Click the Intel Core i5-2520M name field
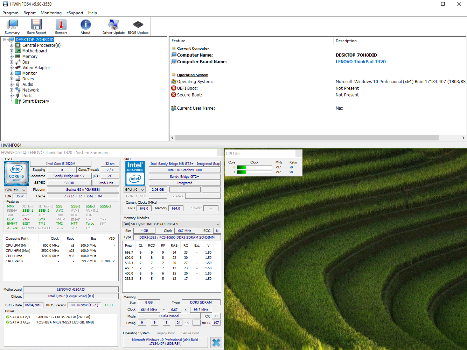 pos(61,164)
